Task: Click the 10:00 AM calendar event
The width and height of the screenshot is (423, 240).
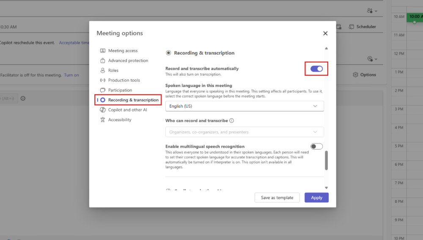Action: click(x=415, y=17)
